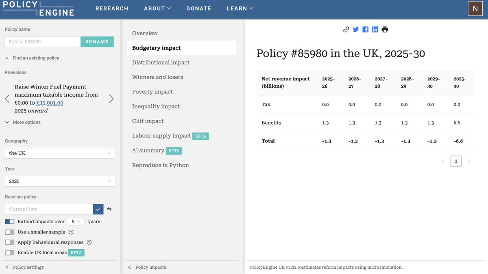Screen dimensions: 488x274
Task: Copy the policy share link icon
Action: 346,29
